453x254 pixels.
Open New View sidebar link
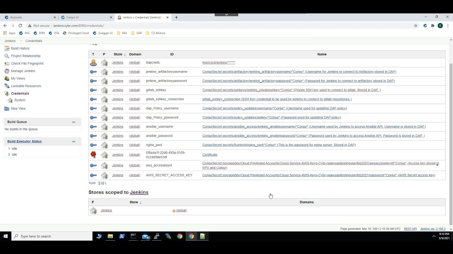18,109
